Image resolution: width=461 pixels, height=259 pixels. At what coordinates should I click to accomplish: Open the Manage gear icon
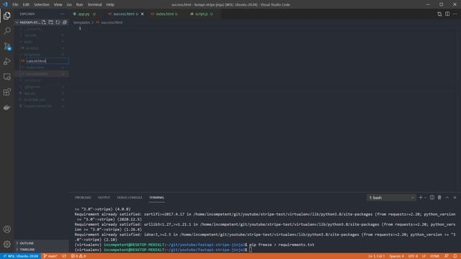[x=7, y=244]
